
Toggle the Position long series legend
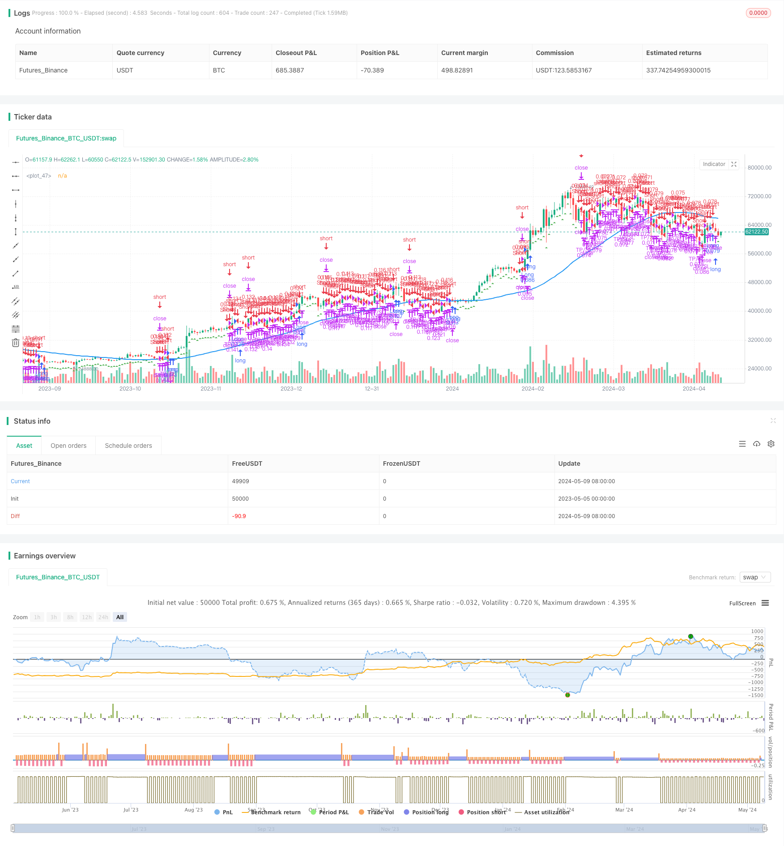point(426,812)
